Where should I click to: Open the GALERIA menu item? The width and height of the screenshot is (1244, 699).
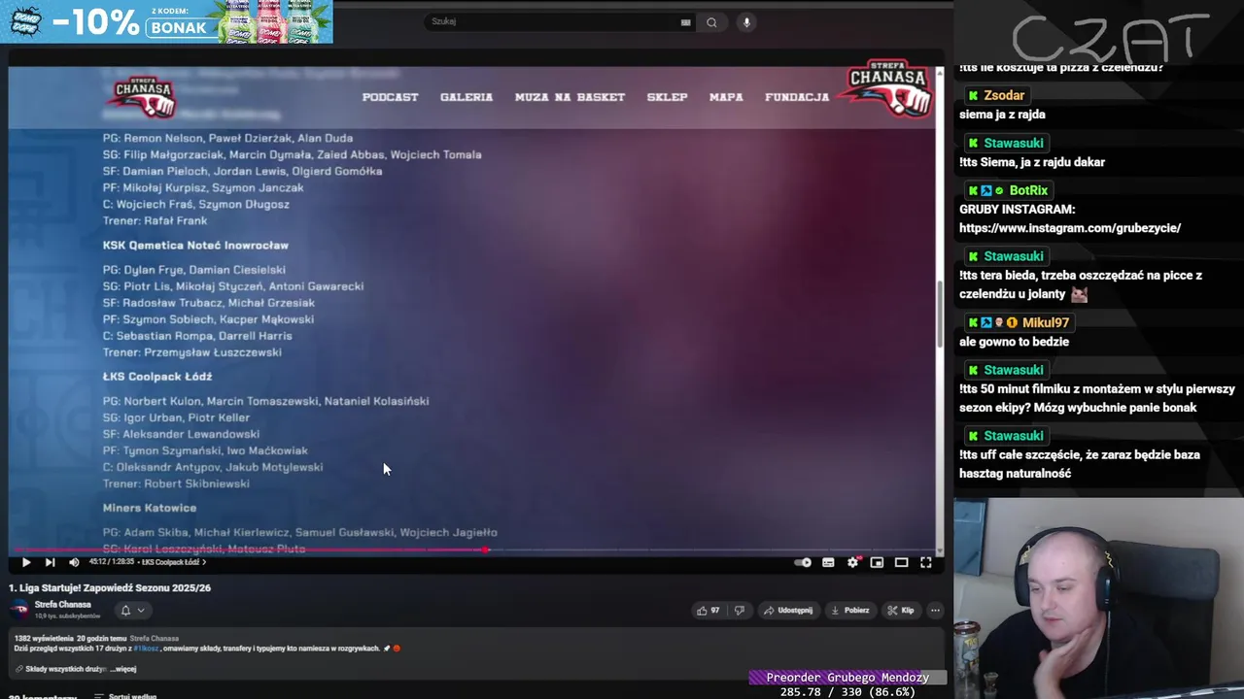[x=466, y=97]
